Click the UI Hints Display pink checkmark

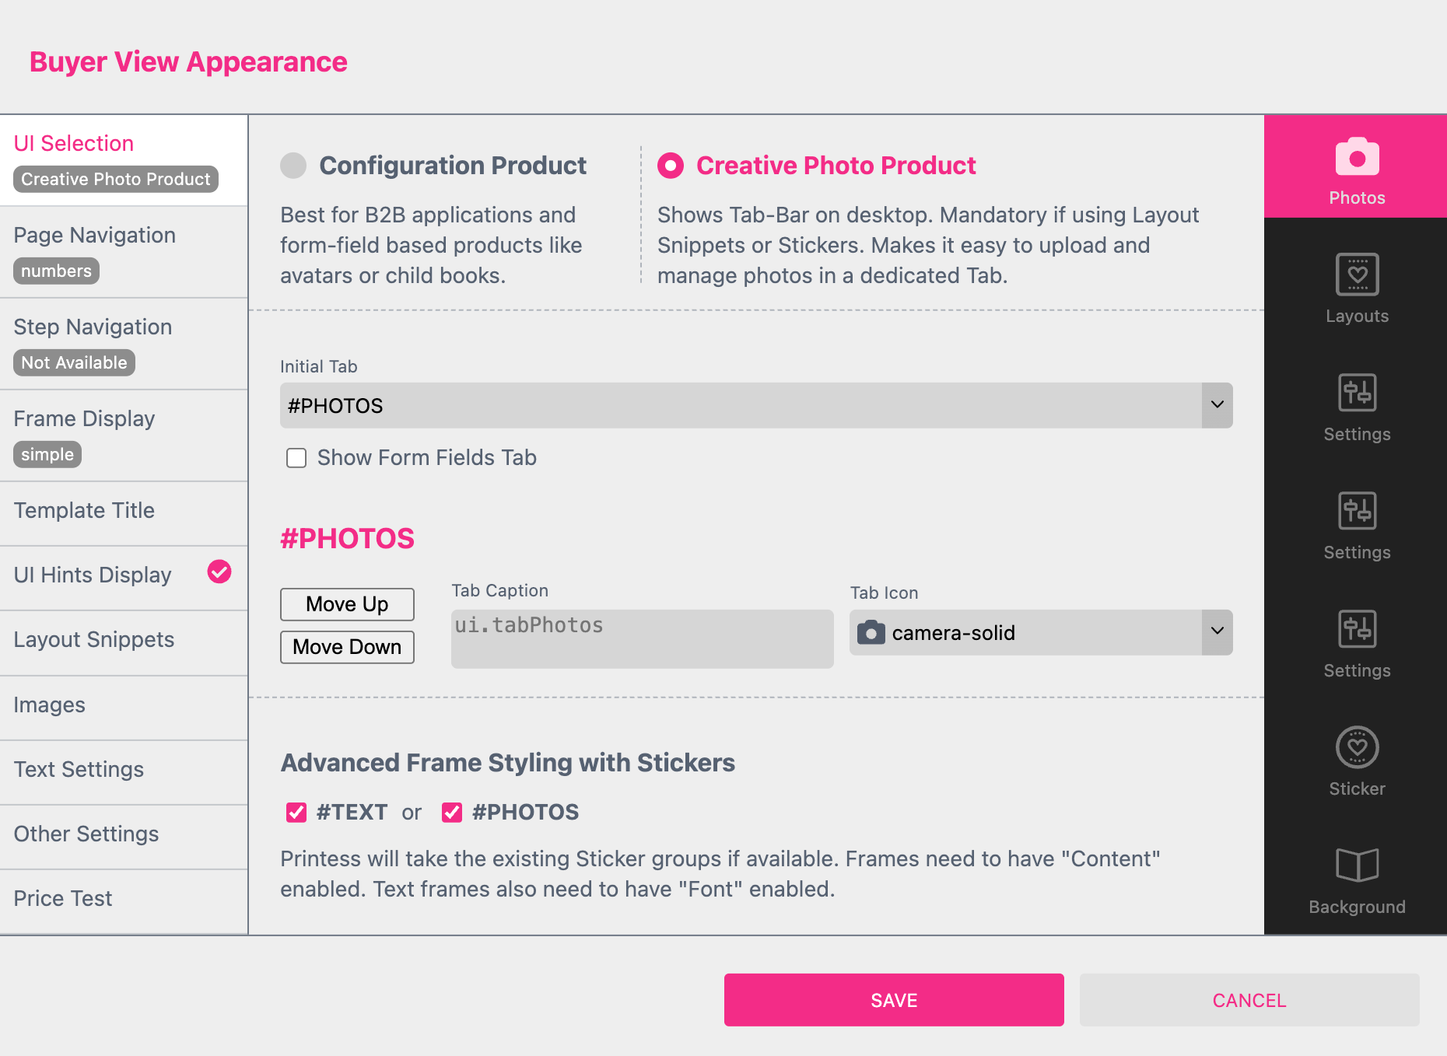coord(219,572)
